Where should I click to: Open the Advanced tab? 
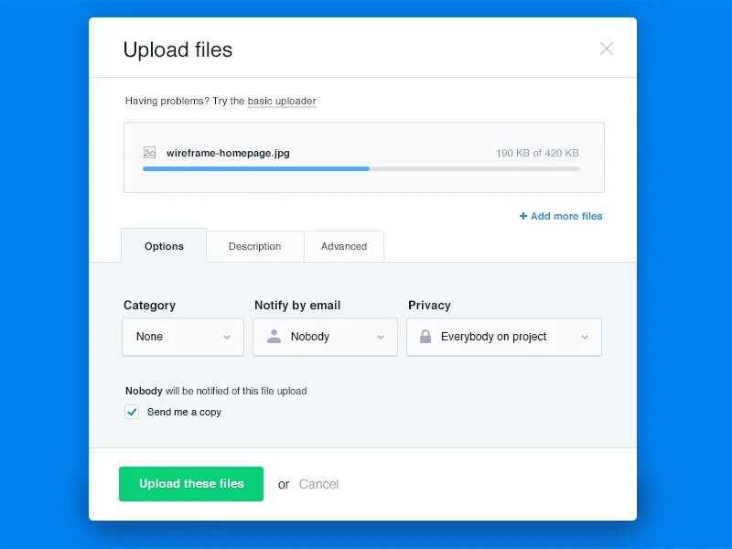(344, 246)
